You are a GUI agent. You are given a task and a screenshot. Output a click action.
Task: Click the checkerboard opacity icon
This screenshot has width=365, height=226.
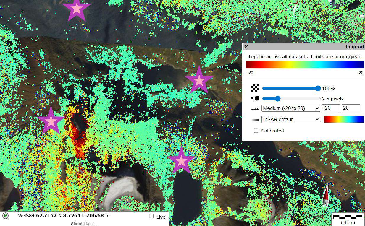click(255, 88)
